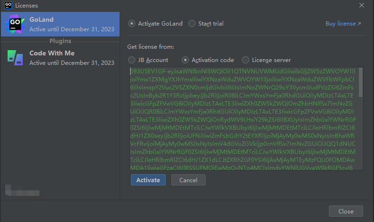Click the GoLand icon in the title bar

[8, 6]
